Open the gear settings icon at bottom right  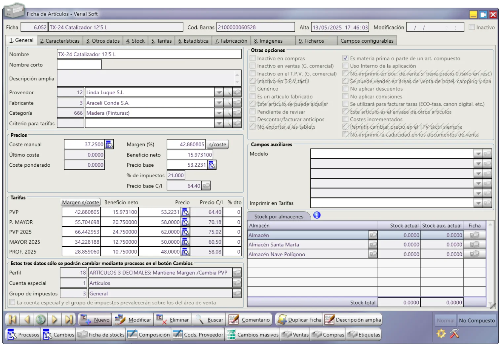pyautogui.click(x=441, y=334)
